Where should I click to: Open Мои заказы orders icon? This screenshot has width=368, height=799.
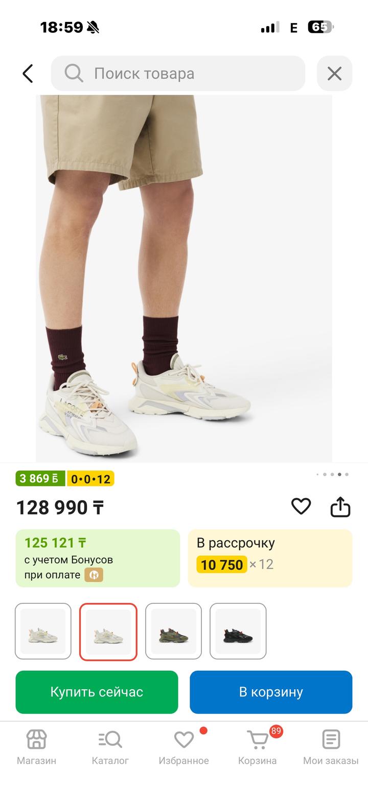tap(331, 739)
